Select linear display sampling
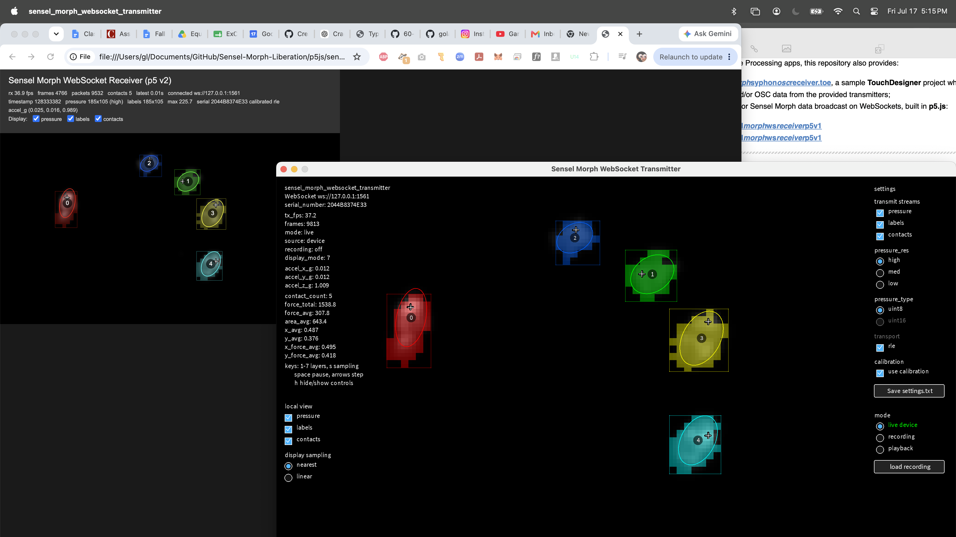This screenshot has width=956, height=537. (x=288, y=478)
